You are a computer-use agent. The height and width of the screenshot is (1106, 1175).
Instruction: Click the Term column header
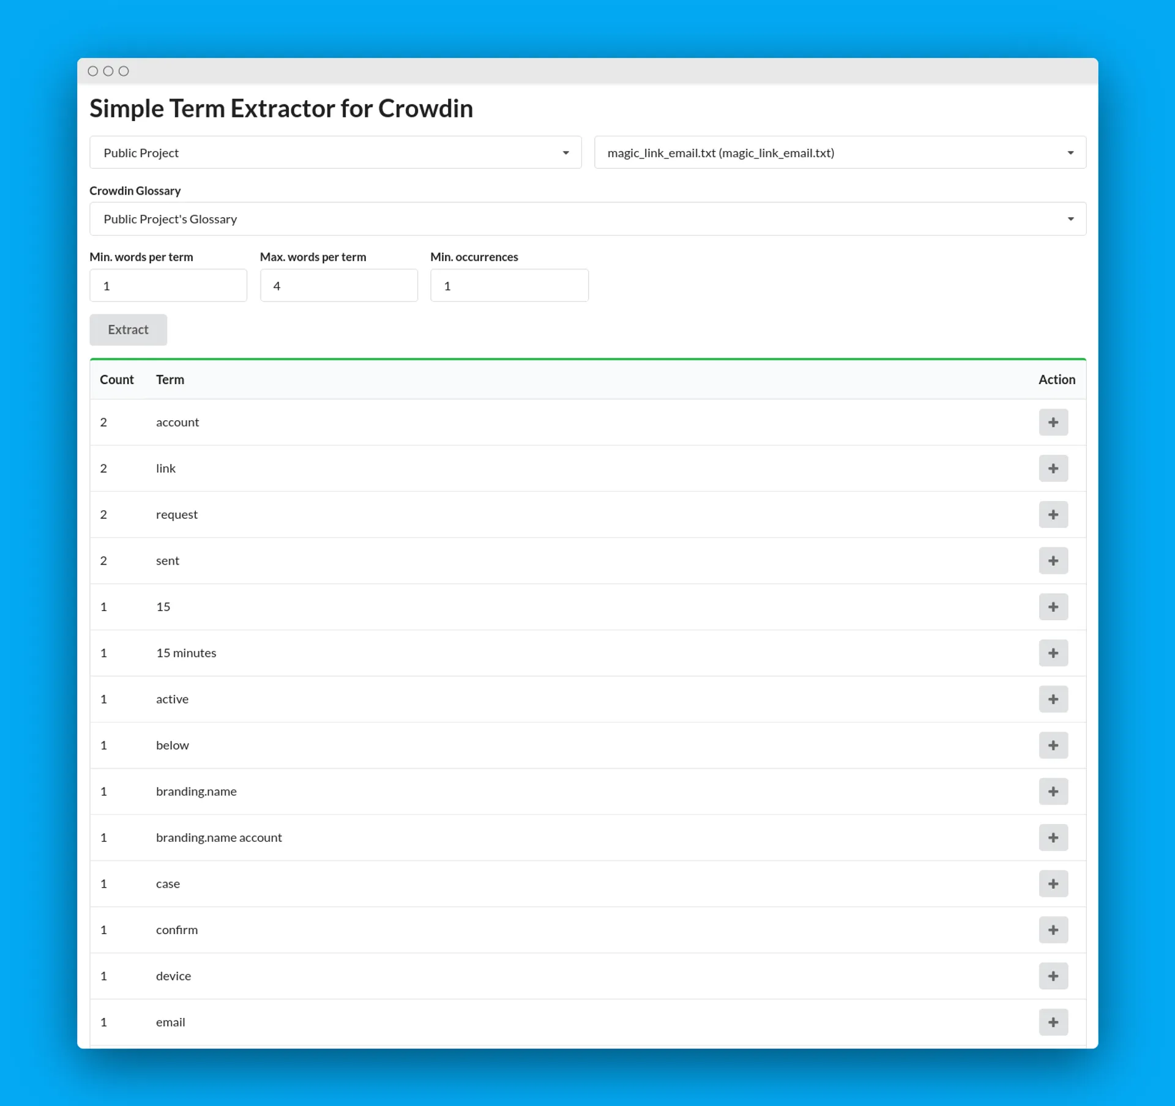click(x=170, y=379)
